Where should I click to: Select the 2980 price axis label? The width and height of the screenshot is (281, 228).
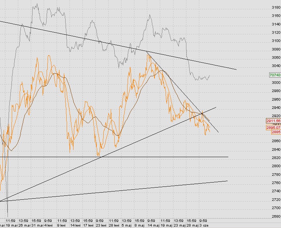point(276,91)
